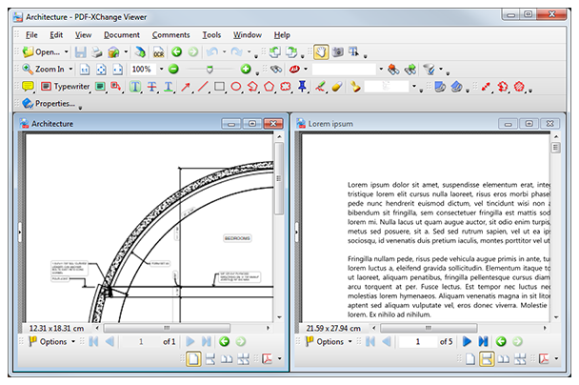Select the Eraser tool
Screen dimensions: 579x385
point(337,87)
